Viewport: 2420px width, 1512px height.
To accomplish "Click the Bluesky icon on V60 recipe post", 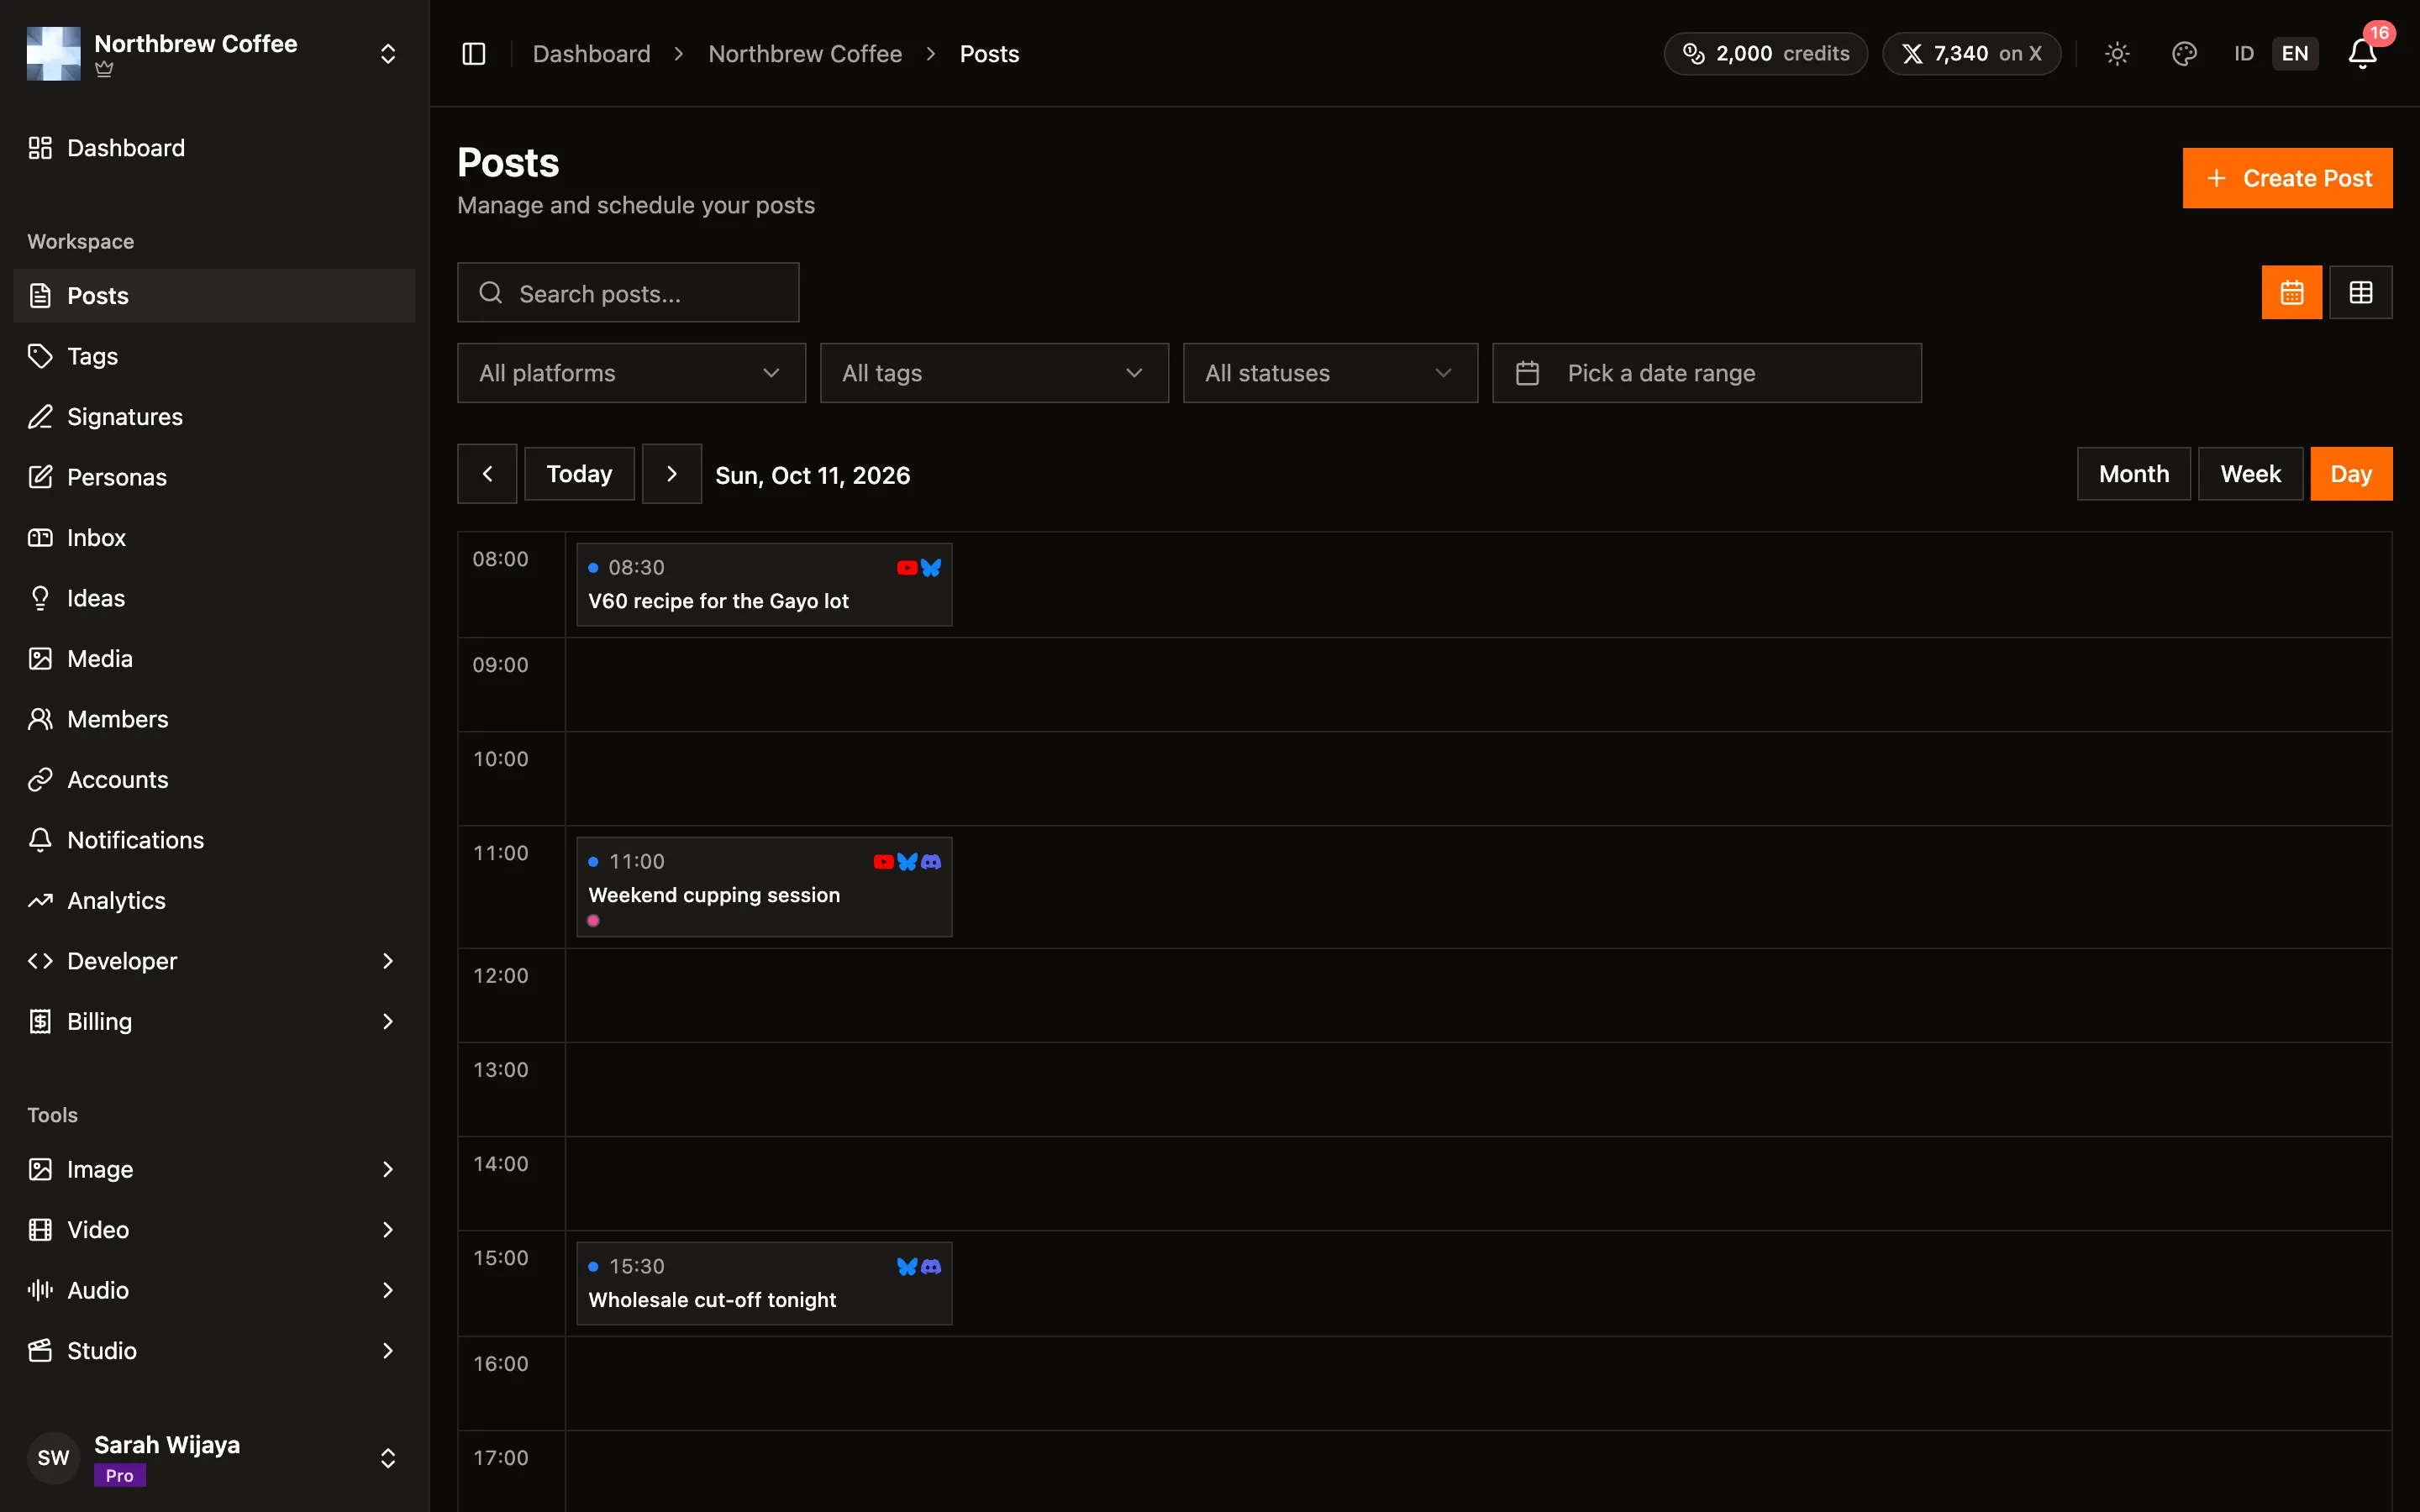I will tap(931, 568).
